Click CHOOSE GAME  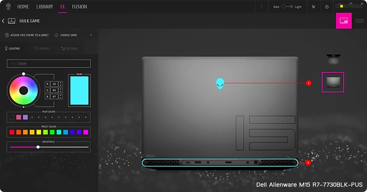69,35
